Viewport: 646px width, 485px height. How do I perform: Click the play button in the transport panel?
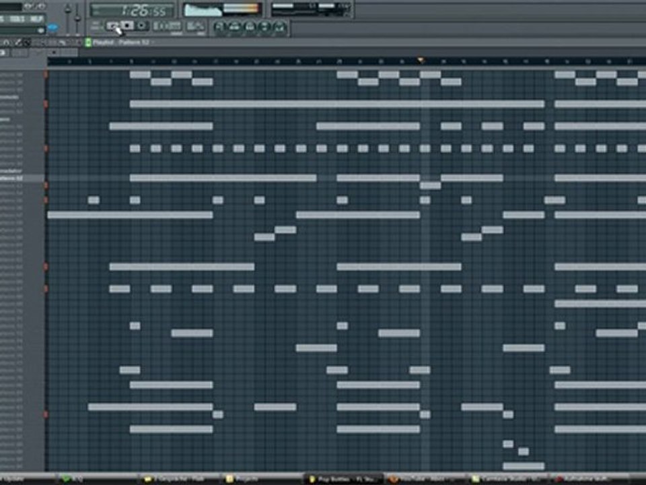(x=112, y=26)
